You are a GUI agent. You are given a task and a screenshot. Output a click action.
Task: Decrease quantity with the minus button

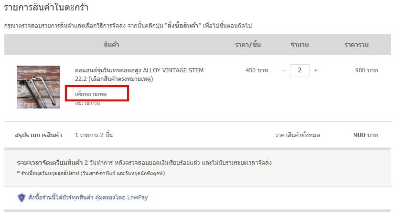point(283,70)
